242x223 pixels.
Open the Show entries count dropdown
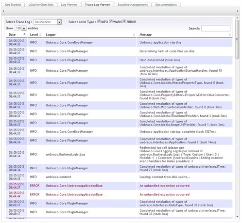tap(24, 28)
